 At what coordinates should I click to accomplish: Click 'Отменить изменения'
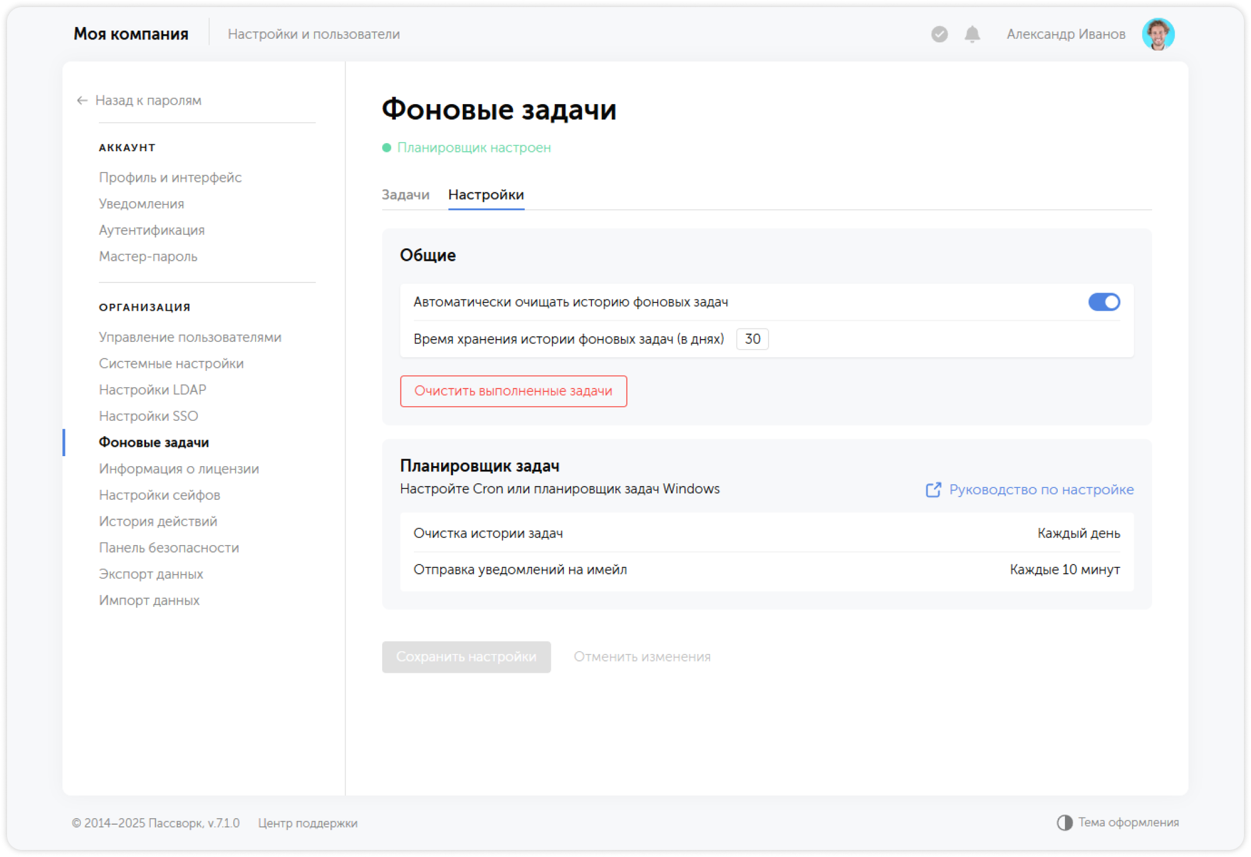[641, 657]
